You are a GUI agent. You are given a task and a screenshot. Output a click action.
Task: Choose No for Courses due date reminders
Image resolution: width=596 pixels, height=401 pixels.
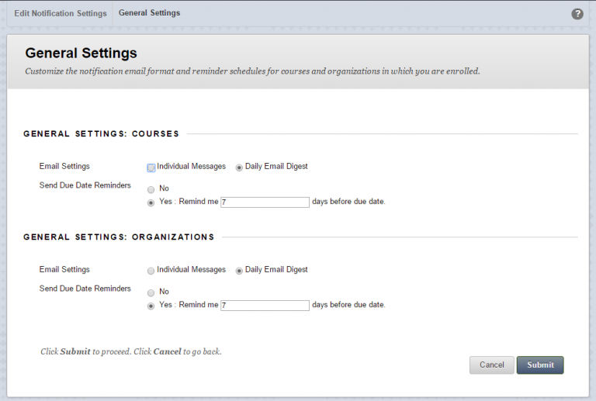tap(151, 189)
